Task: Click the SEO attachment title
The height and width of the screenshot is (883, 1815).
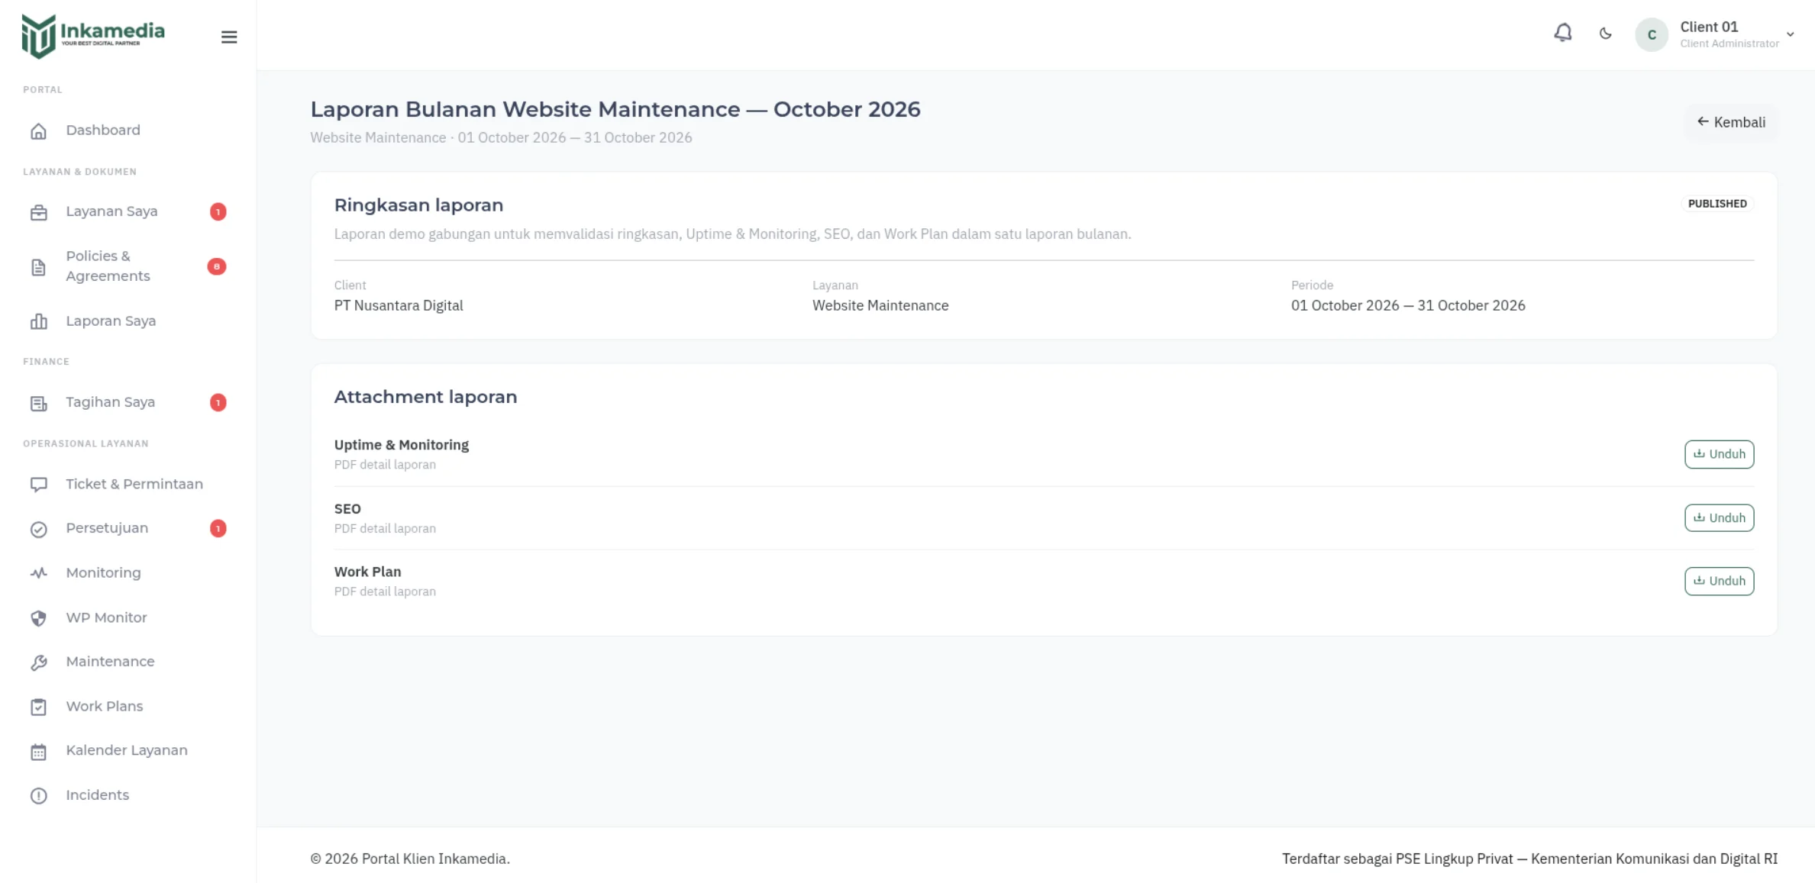Action: pyautogui.click(x=347, y=508)
